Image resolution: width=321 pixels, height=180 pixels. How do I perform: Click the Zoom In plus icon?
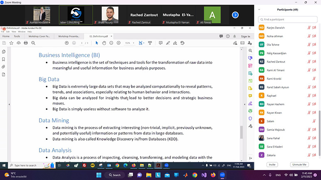pos(119,43)
